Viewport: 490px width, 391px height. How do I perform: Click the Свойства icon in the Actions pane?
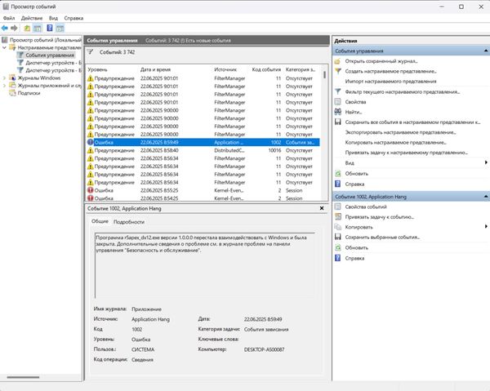click(x=337, y=102)
